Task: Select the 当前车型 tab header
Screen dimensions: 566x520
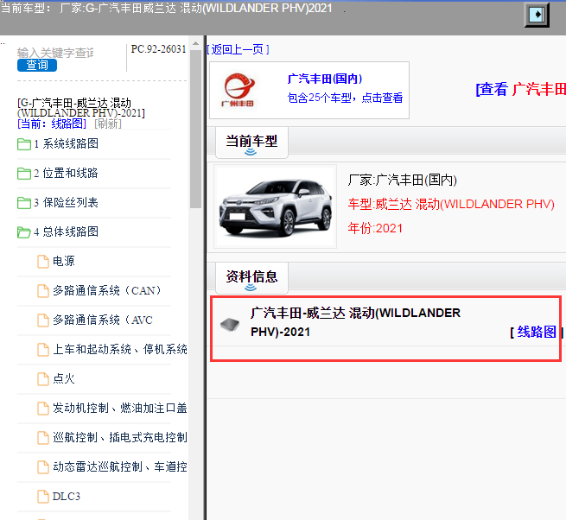Action: [x=251, y=143]
